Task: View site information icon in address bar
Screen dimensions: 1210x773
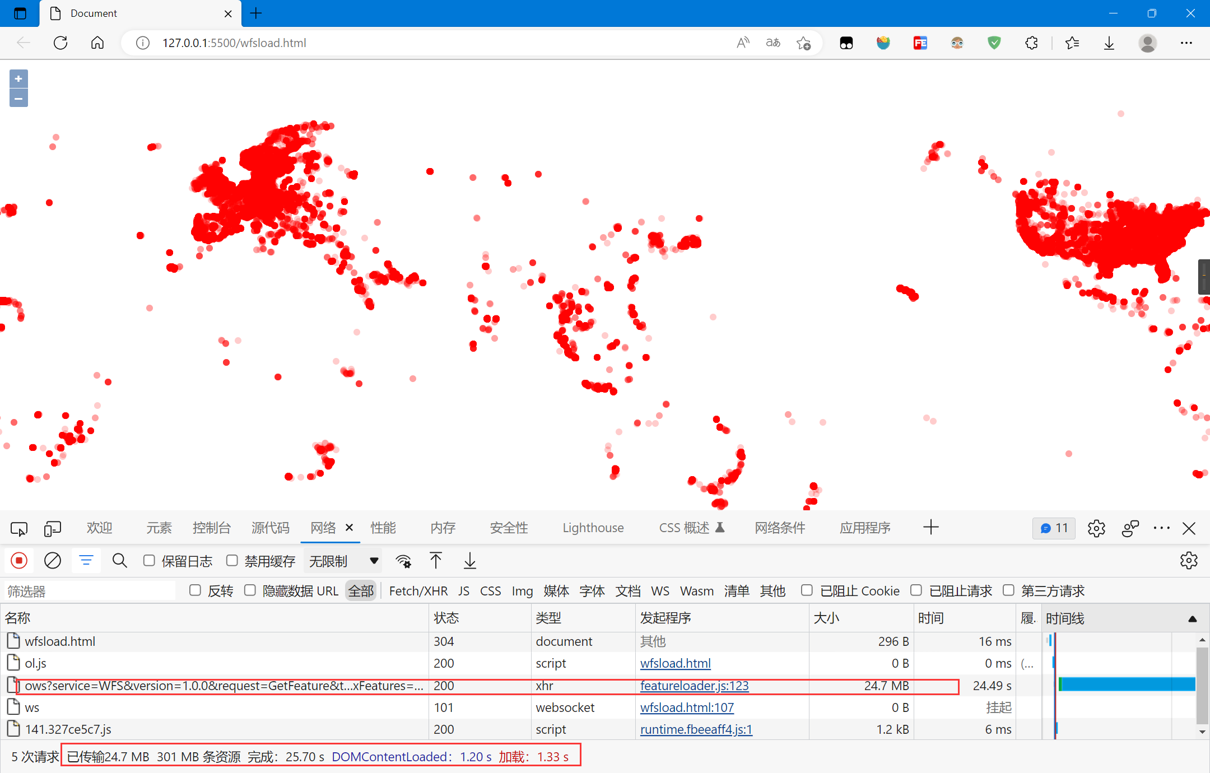Action: 143,43
